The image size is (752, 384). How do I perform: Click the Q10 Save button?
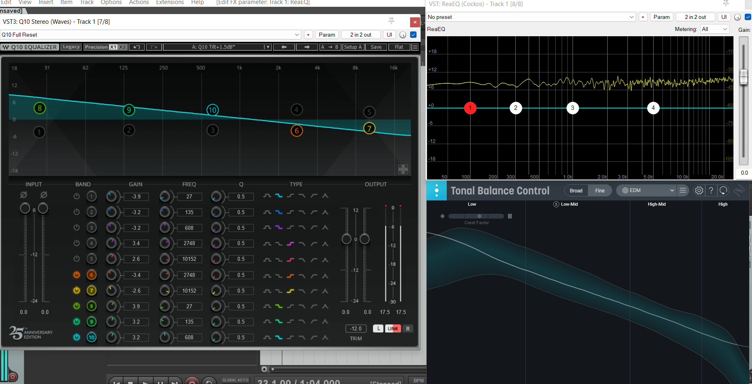[x=376, y=47]
